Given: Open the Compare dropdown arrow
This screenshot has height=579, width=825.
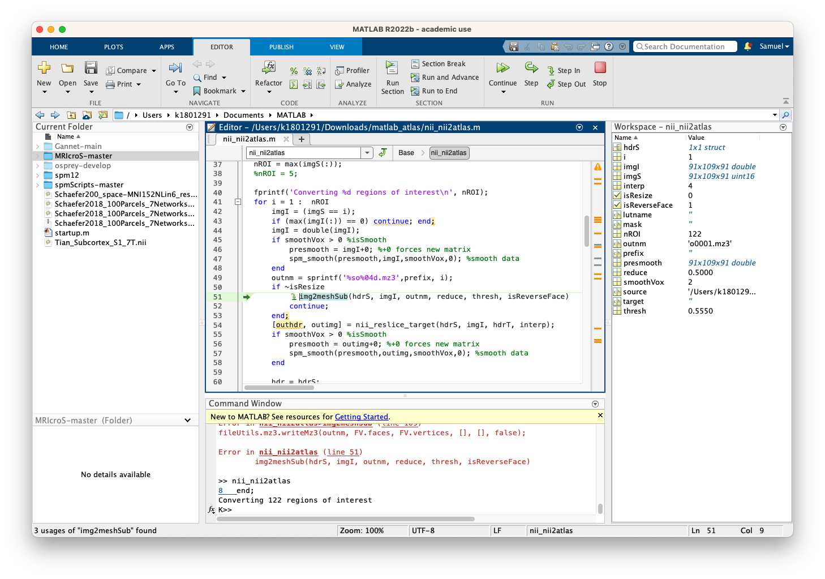Looking at the screenshot, I should point(154,71).
